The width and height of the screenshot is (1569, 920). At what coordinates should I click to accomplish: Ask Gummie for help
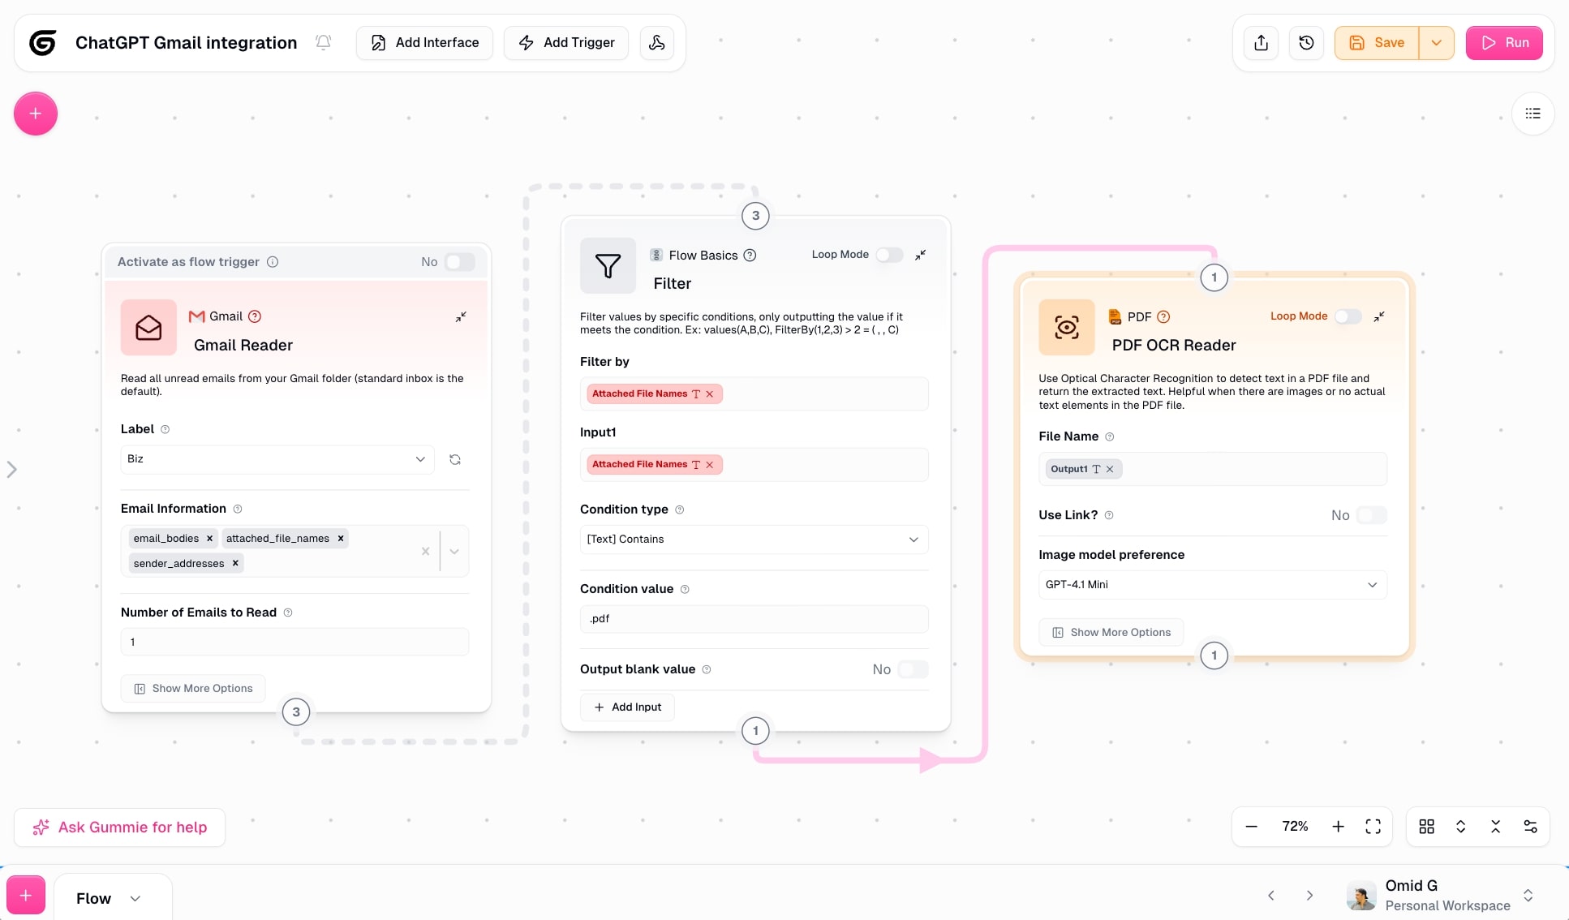[119, 828]
